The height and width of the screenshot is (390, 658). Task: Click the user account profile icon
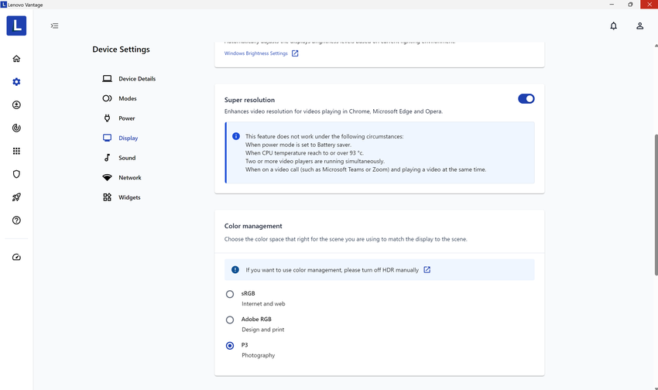[639, 26]
